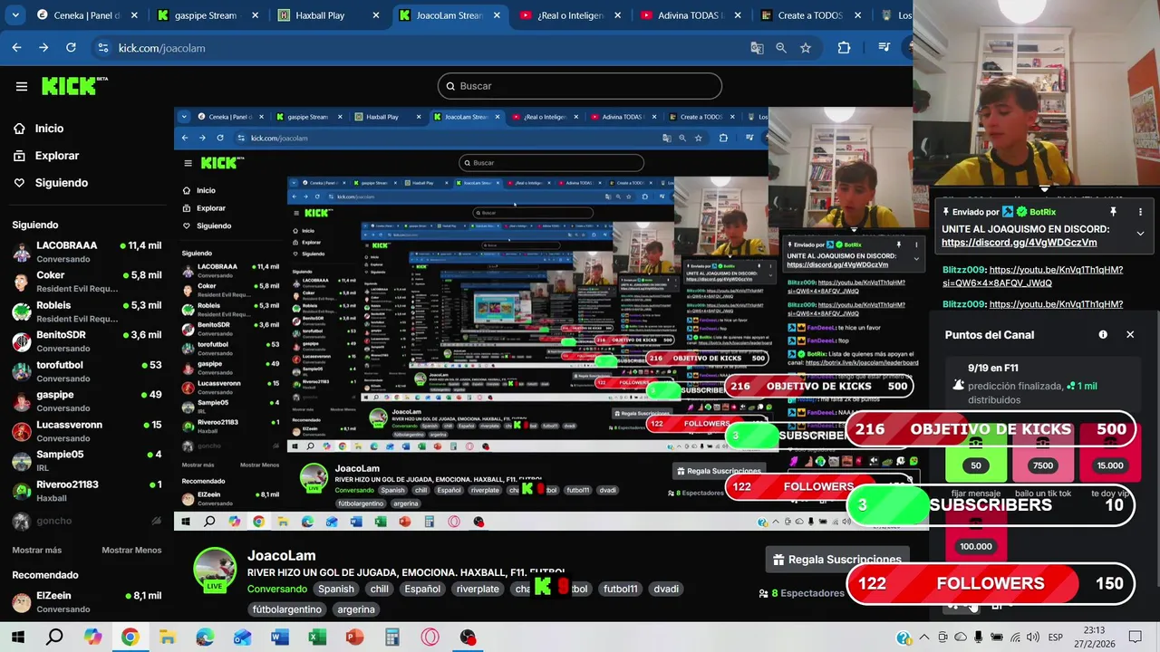This screenshot has height=652, width=1160.
Task: Click the large futbol11 tag
Action: click(x=620, y=589)
